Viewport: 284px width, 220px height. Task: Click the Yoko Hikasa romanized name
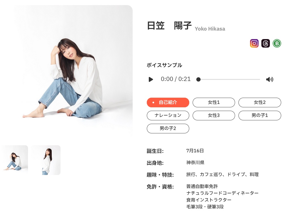pos(210,29)
